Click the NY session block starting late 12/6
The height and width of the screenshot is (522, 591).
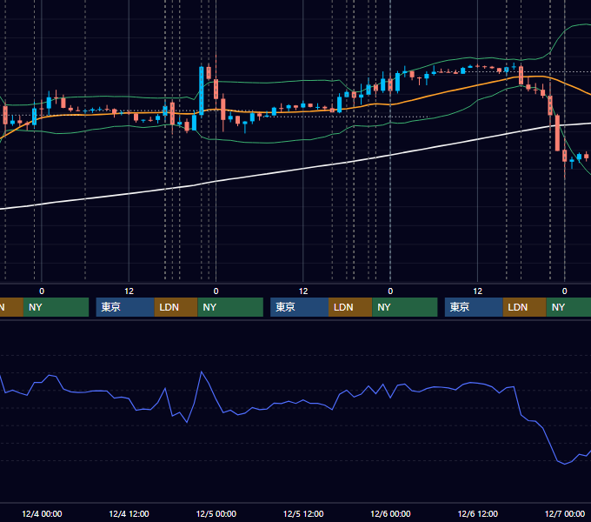[568, 307]
